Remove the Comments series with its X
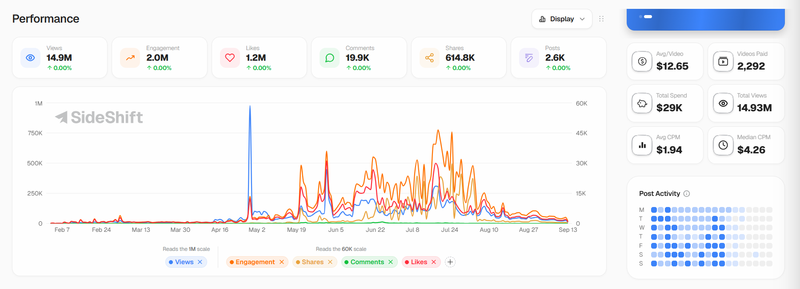This screenshot has height=289, width=800. (391, 262)
